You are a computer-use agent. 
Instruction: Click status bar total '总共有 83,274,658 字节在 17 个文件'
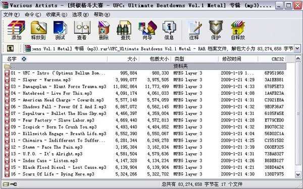pyautogui.click(x=202, y=184)
